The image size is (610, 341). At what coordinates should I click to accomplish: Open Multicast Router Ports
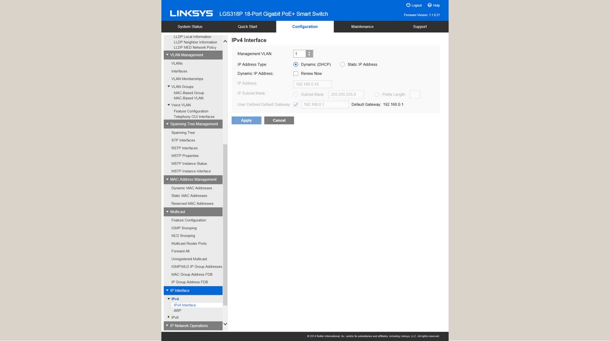point(189,244)
